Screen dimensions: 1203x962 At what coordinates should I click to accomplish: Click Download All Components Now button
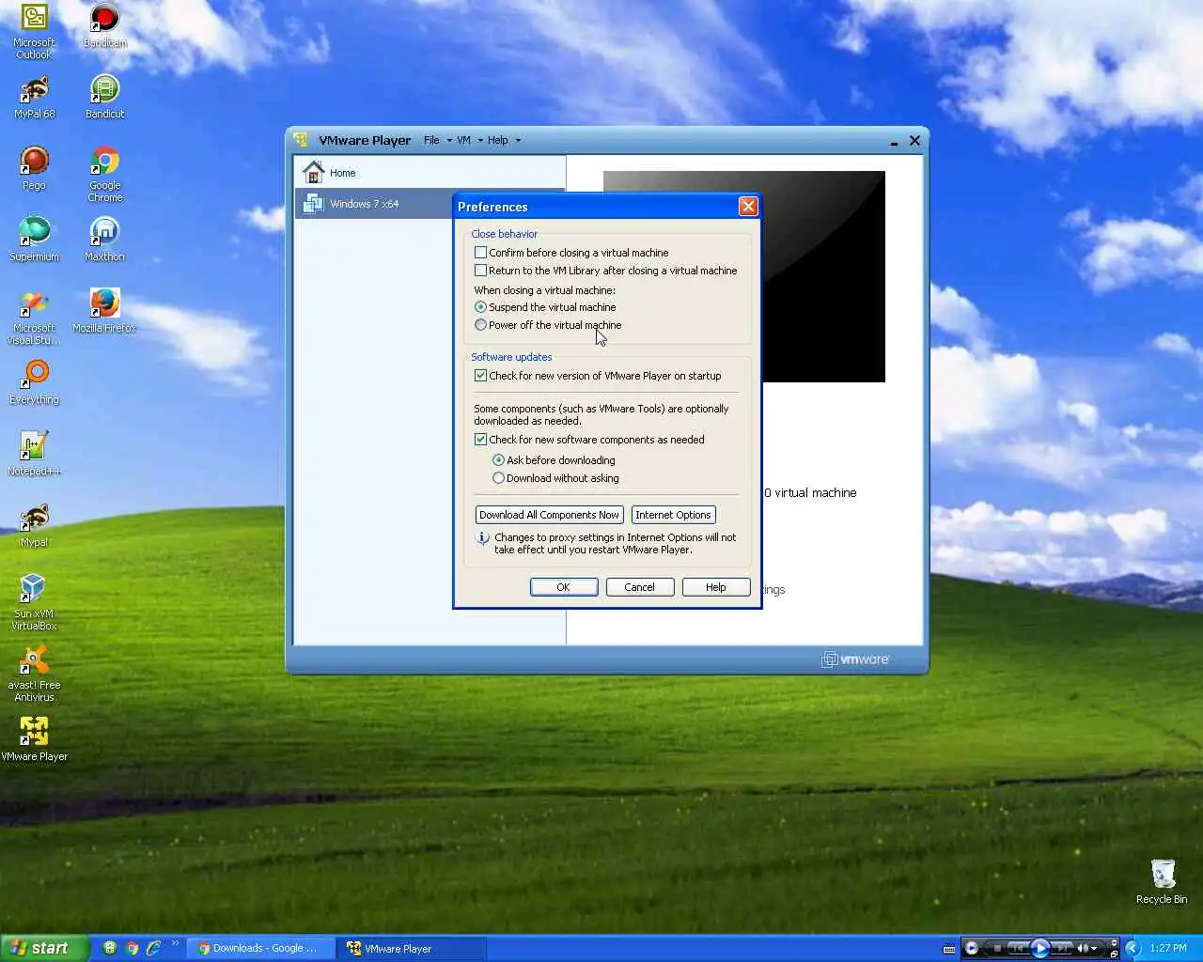pos(549,515)
